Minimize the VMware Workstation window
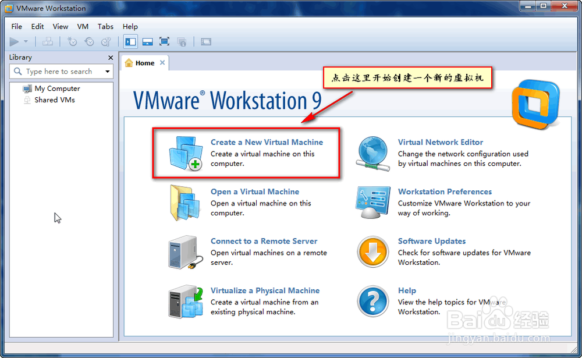The height and width of the screenshot is (358, 582). (x=527, y=6)
